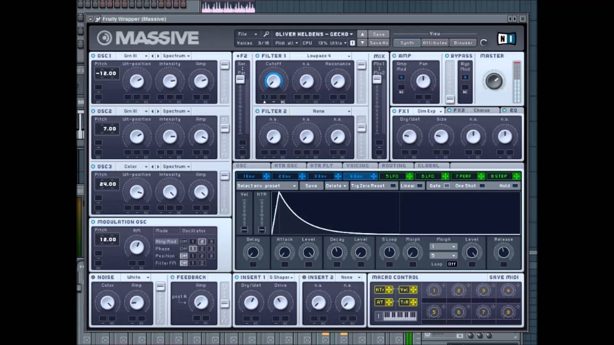Click the OSC1 previous wavetable arrow
The height and width of the screenshot is (345, 614).
[x=153, y=56]
